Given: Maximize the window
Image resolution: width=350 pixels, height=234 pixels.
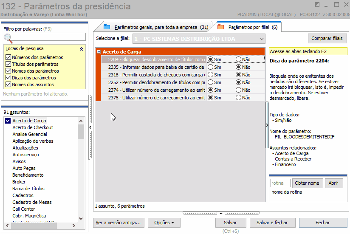Looking at the screenshot, I should [336, 5].
